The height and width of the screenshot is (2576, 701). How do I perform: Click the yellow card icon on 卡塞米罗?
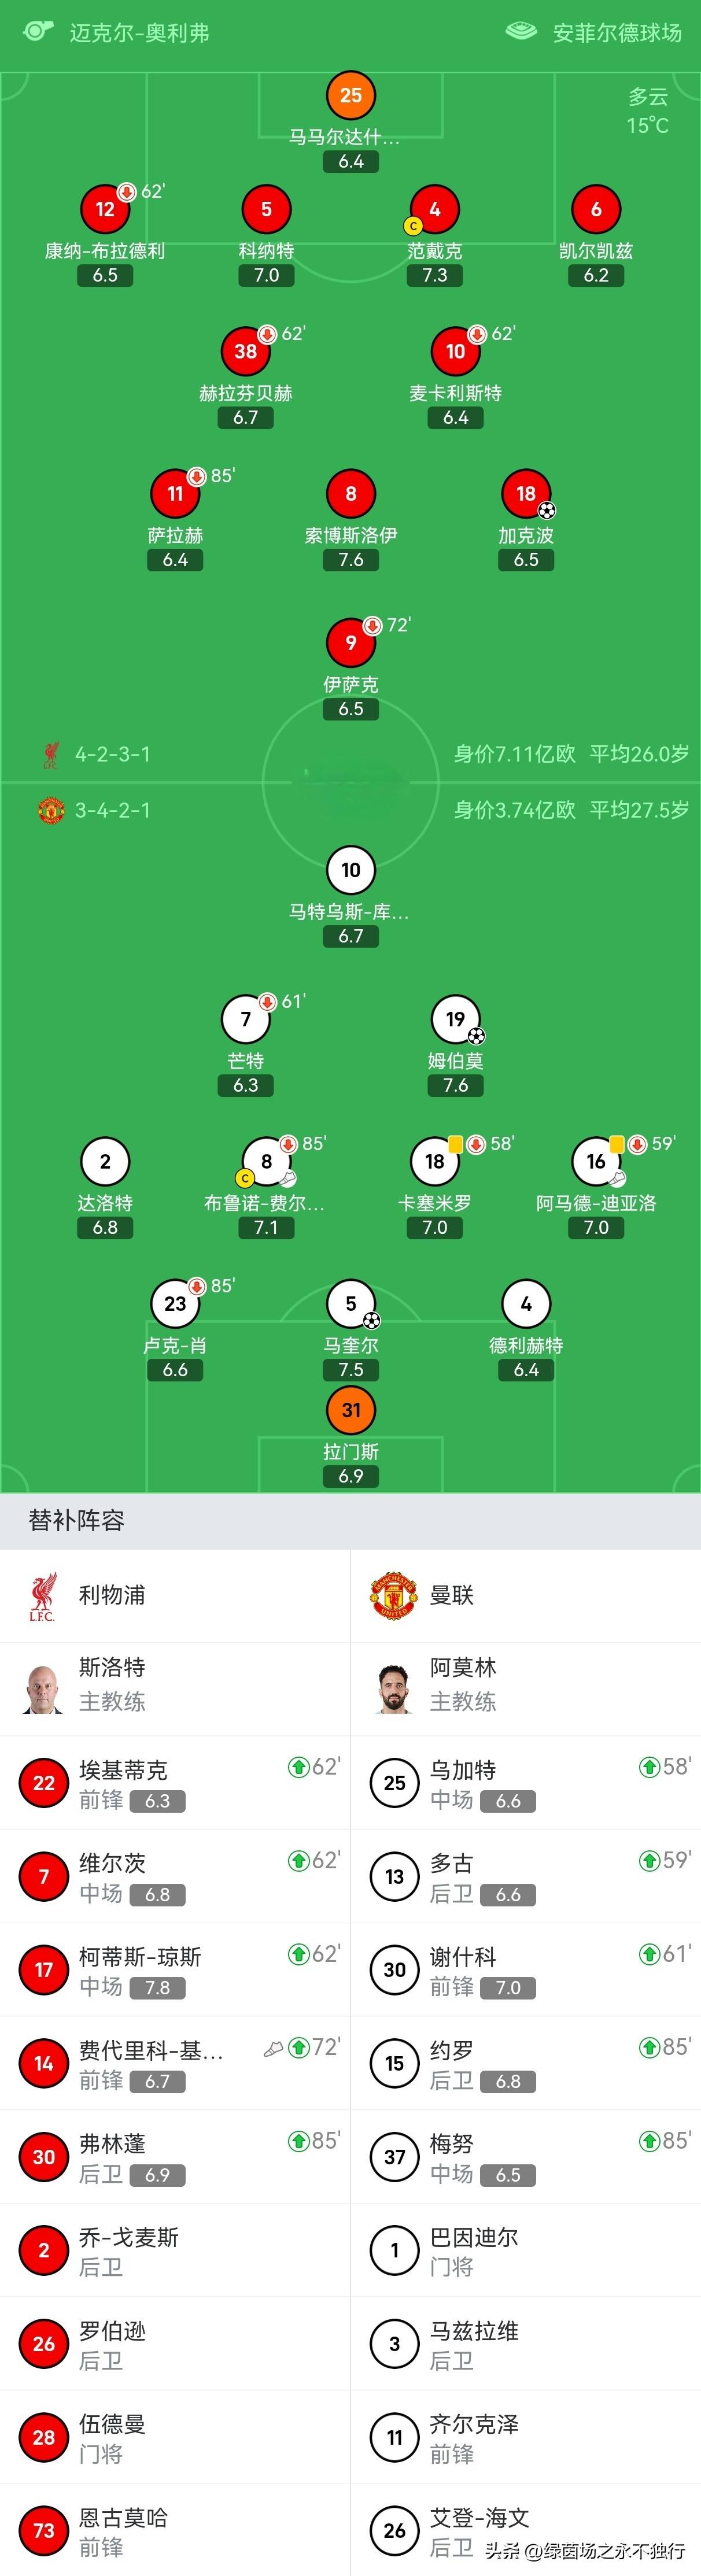pos(454,1144)
